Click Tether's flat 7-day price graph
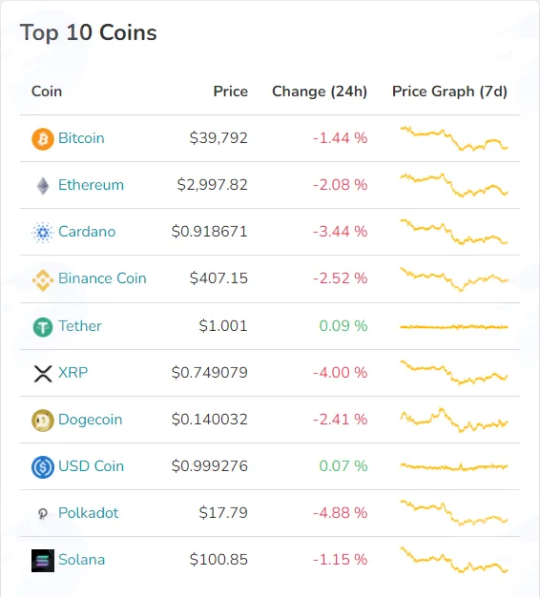540x597 pixels. [454, 327]
